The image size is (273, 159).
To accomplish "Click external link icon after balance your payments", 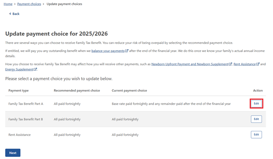I will [x=127, y=51].
